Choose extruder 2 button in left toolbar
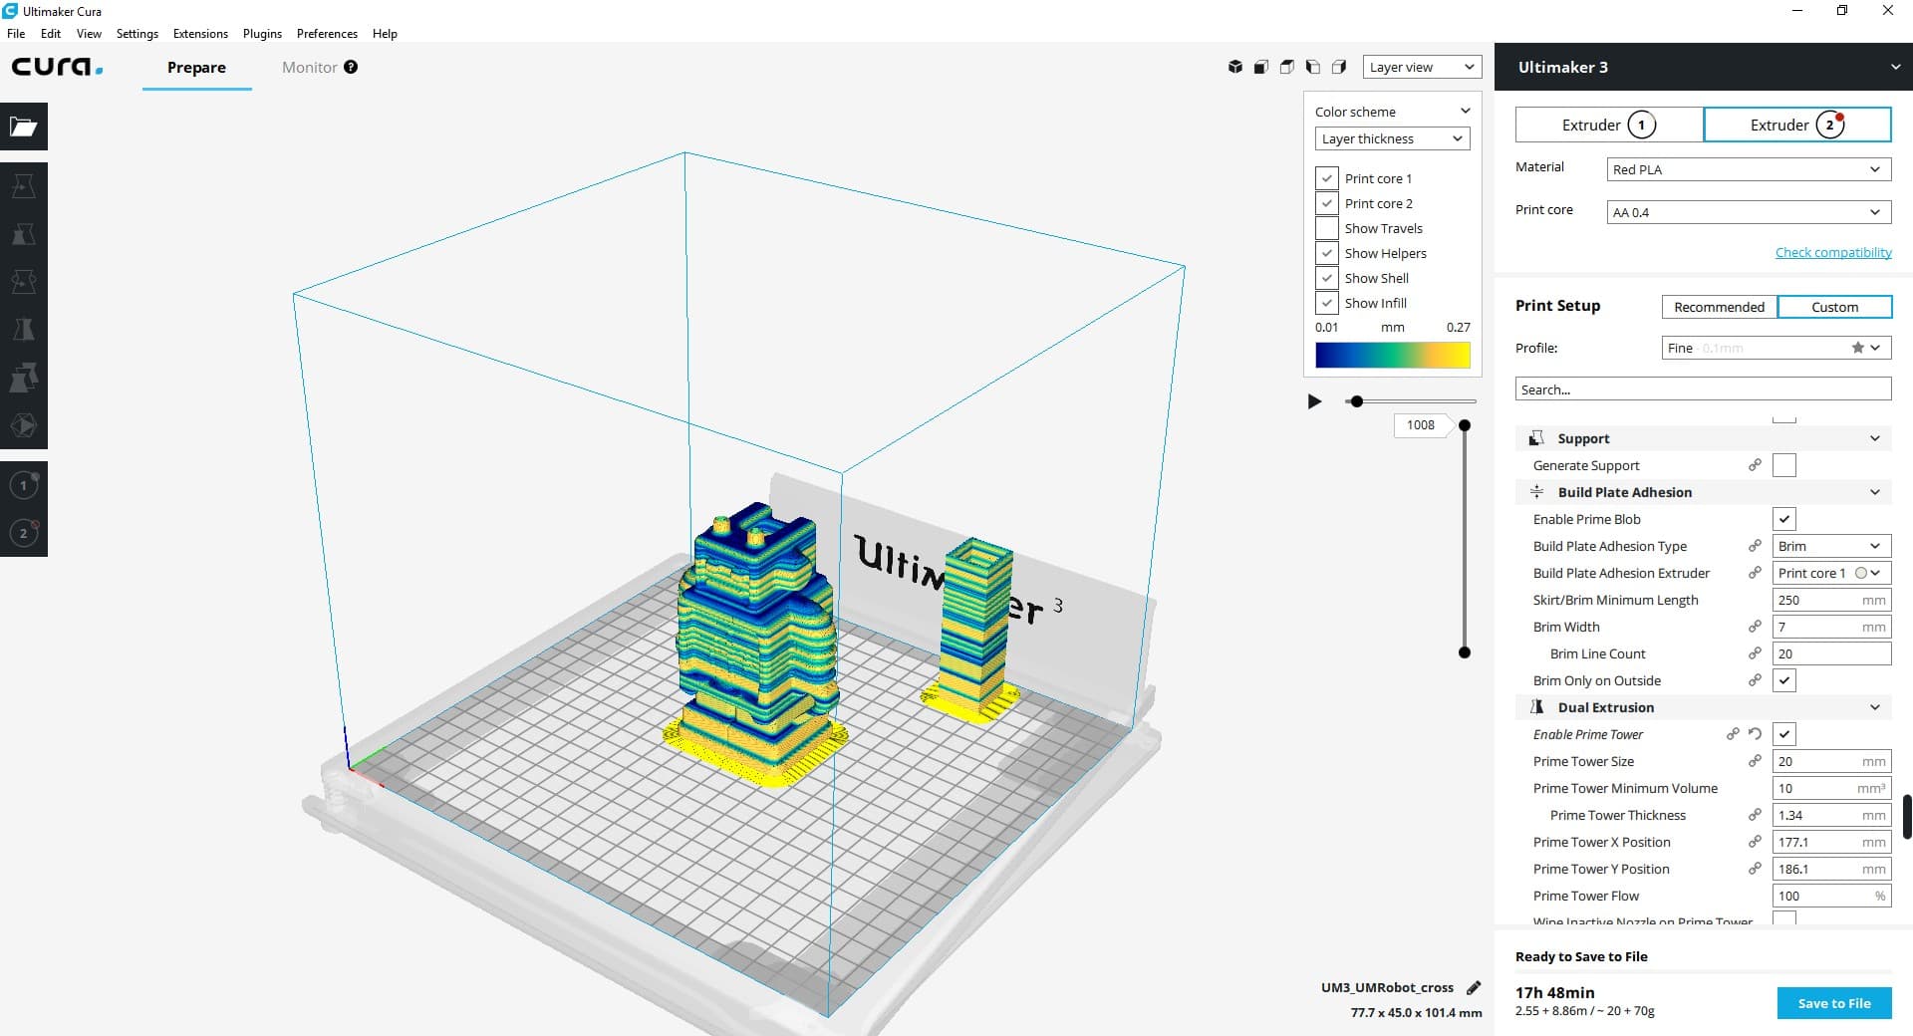Image resolution: width=1913 pixels, height=1036 pixels. [24, 533]
